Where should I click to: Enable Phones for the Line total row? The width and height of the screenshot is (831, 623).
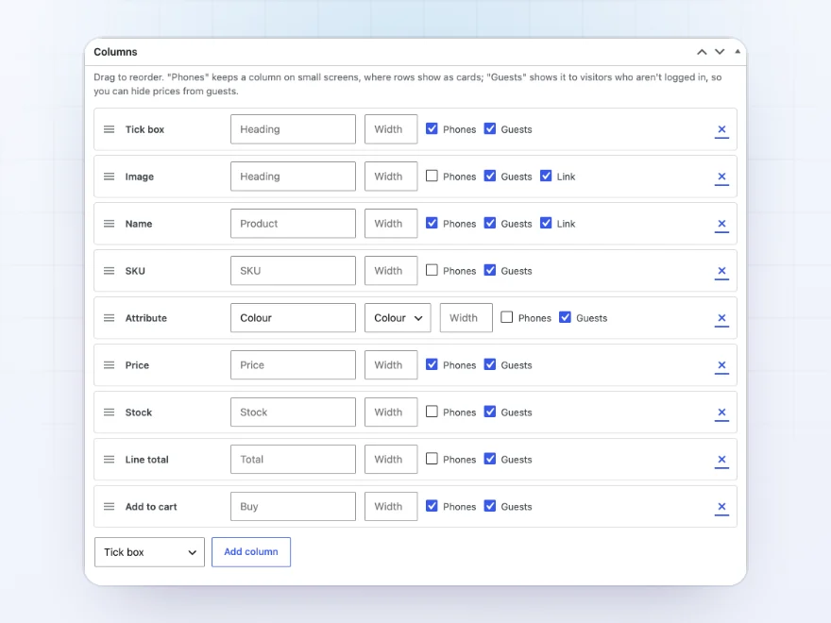(x=432, y=459)
